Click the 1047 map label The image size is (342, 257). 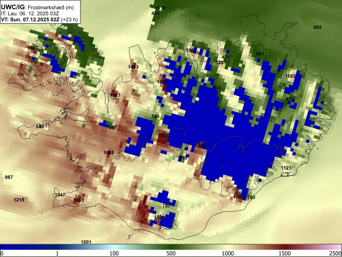pyautogui.click(x=60, y=195)
